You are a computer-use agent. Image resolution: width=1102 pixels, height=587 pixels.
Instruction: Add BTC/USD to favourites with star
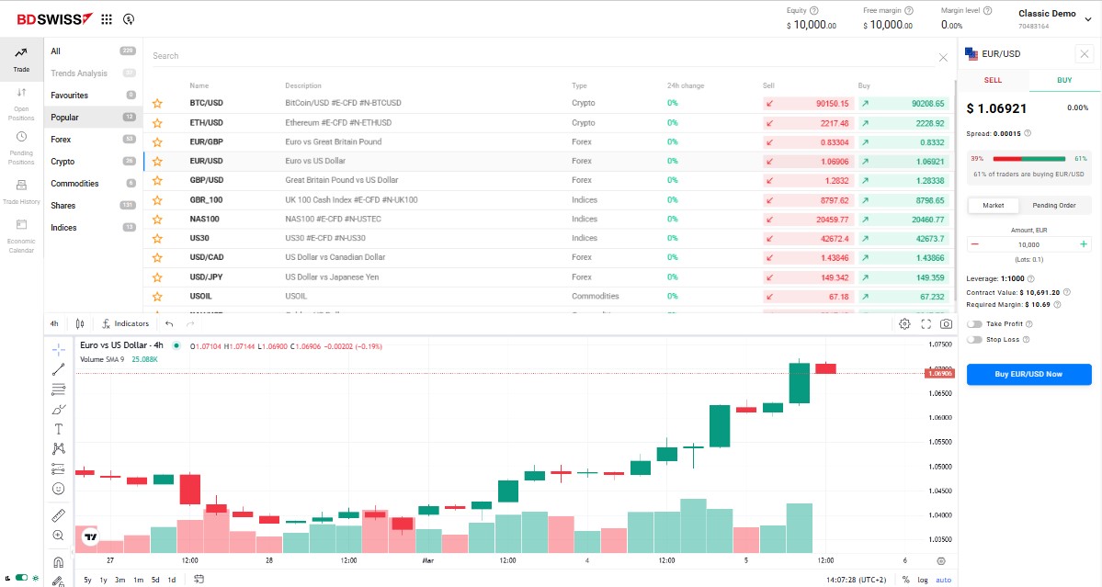tap(157, 103)
